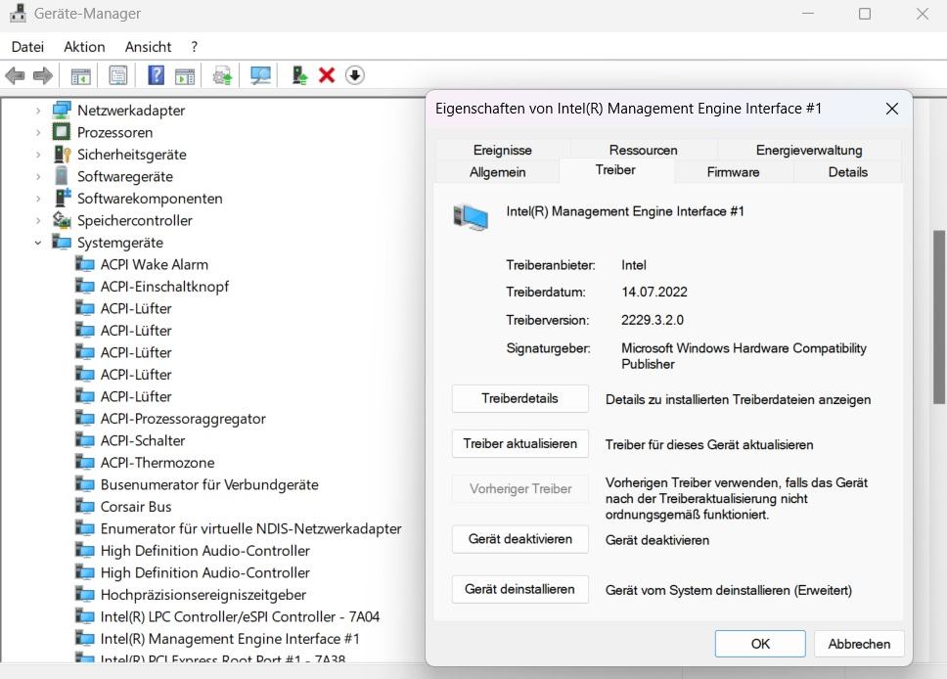Viewport: 947px width, 679px height.
Task: Click the Netzwerkadapter category icon
Action: (62, 110)
